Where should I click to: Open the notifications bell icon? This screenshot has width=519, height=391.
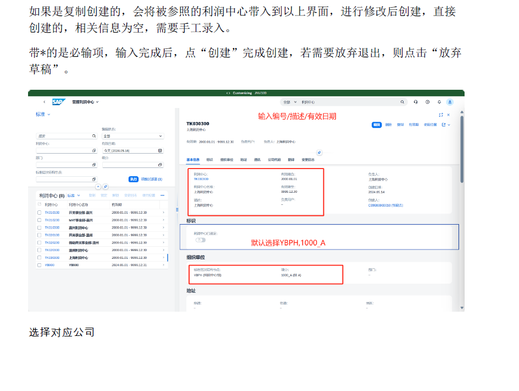(x=439, y=102)
